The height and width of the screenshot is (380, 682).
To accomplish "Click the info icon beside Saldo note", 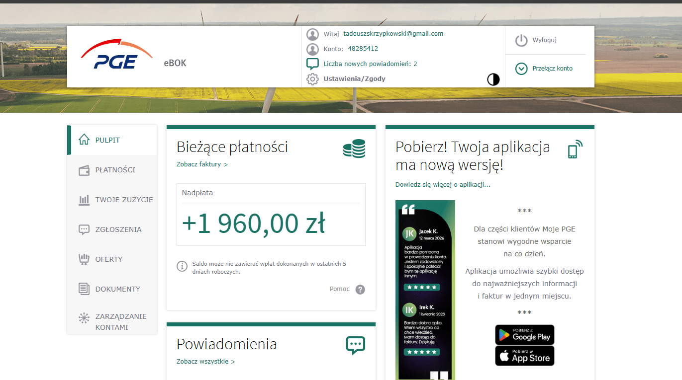I will 182,266.
